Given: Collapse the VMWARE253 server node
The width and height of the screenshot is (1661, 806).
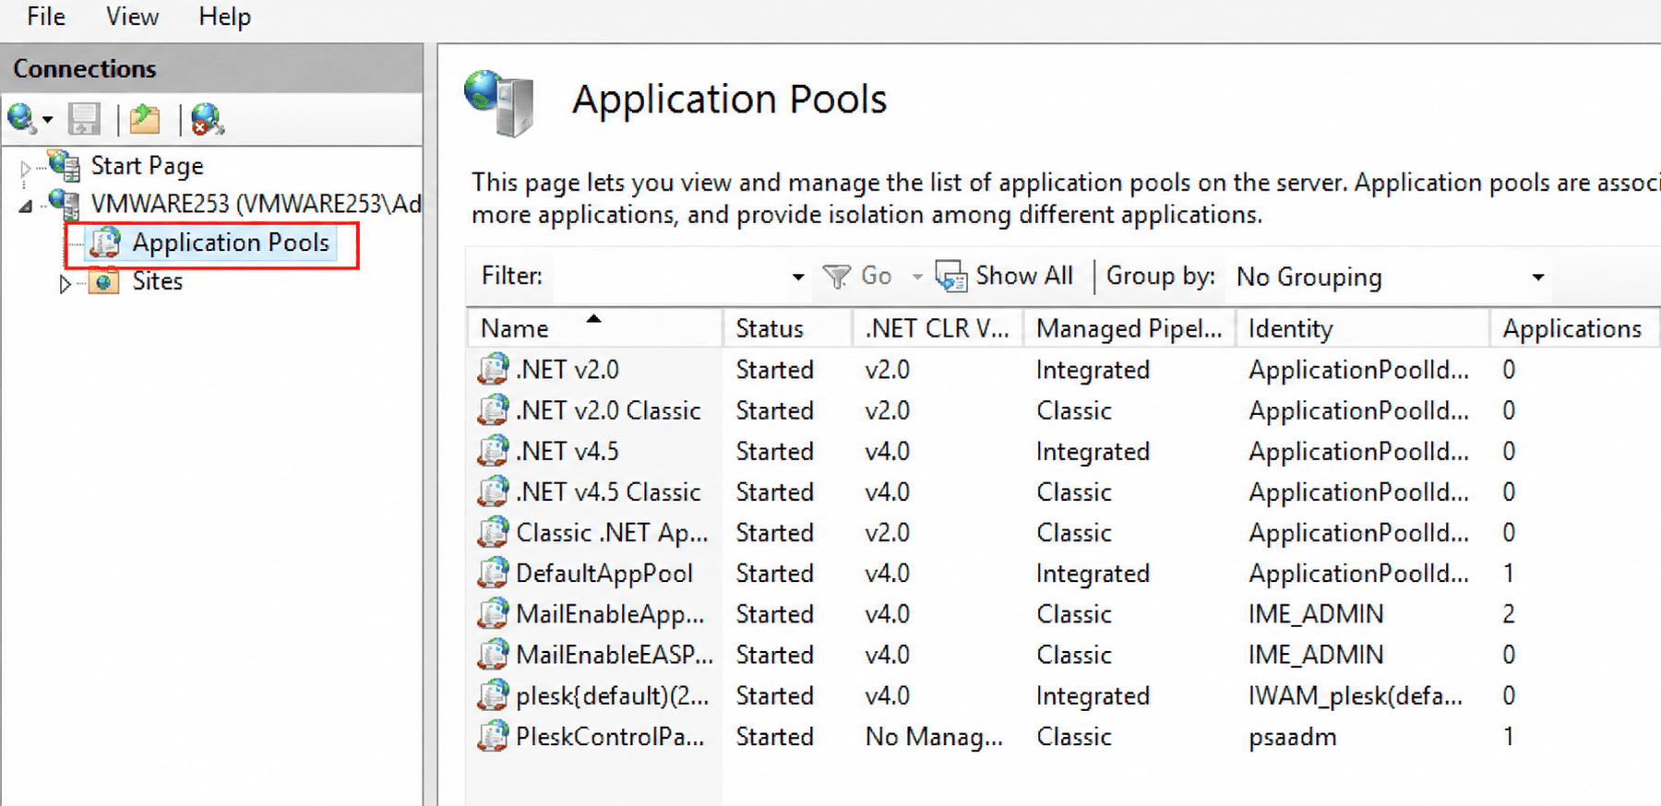Looking at the screenshot, I should (26, 207).
